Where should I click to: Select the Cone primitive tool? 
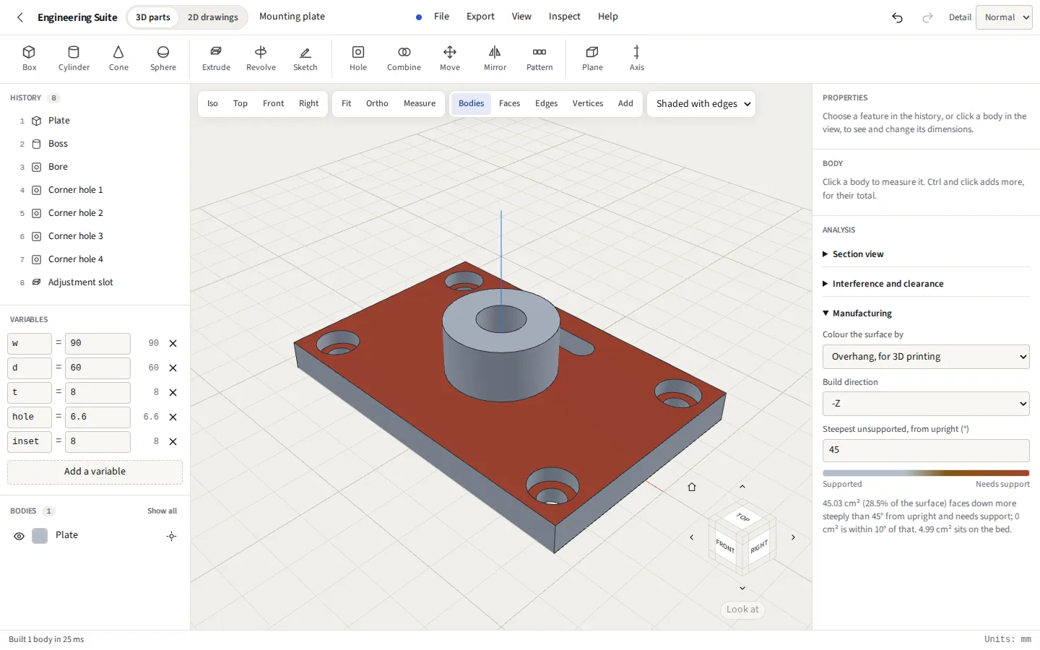(x=118, y=58)
